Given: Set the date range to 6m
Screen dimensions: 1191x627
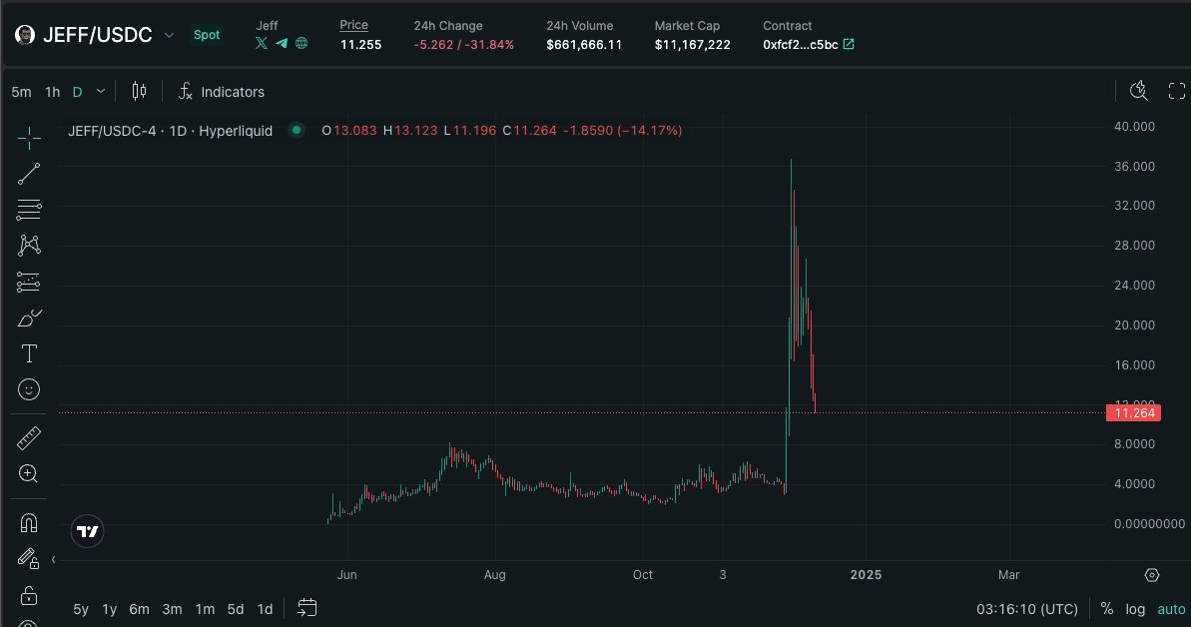Looking at the screenshot, I should (139, 609).
